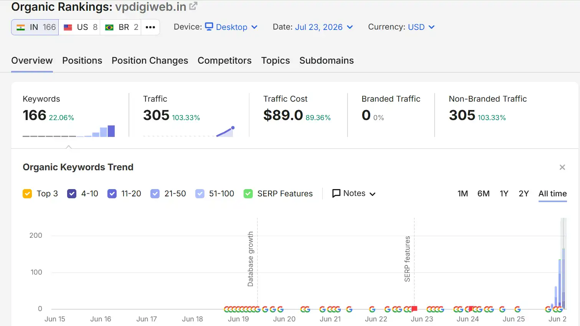Click the tallest keyword bar in chart
This screenshot has width=580, height=326.
pos(564,278)
